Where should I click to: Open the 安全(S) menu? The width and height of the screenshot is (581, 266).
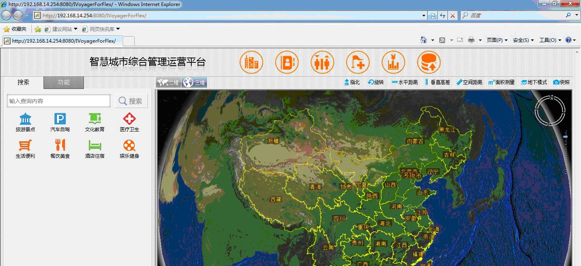(x=523, y=40)
